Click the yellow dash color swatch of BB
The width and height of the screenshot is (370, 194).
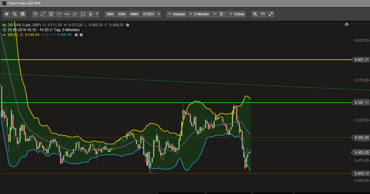[4, 35]
